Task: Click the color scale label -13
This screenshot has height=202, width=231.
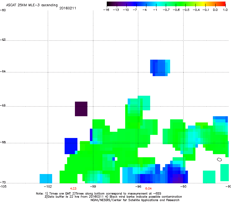Action: point(116,10)
